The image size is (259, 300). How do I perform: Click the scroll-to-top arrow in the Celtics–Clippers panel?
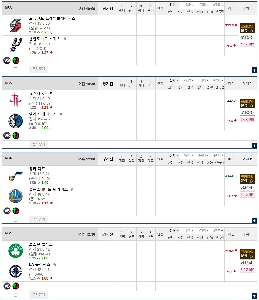tap(254, 296)
